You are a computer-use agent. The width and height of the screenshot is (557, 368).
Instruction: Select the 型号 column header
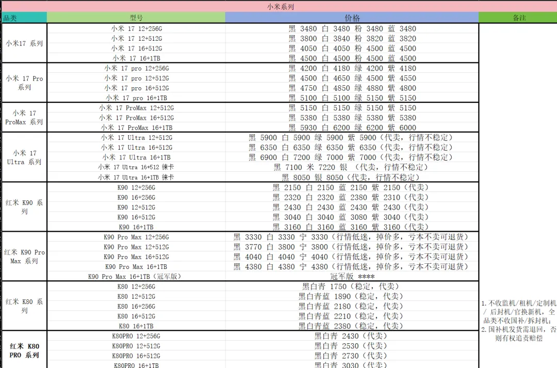136,18
